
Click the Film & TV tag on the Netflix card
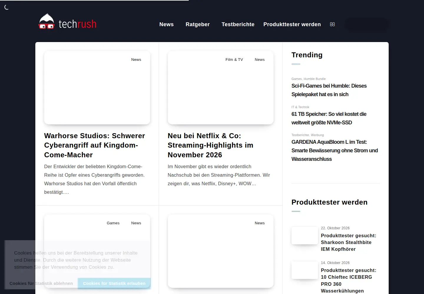point(234,60)
